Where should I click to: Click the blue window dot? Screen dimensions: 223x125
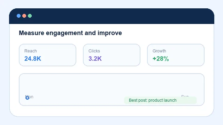[x=18, y=16]
